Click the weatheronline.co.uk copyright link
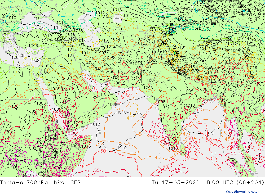The height and width of the screenshot is (194, 265). click(242, 192)
